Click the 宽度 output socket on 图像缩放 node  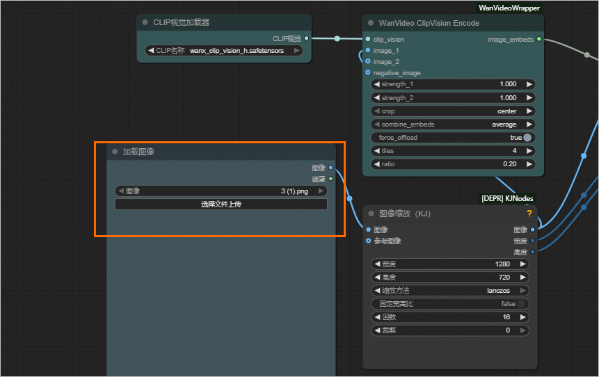pos(532,241)
